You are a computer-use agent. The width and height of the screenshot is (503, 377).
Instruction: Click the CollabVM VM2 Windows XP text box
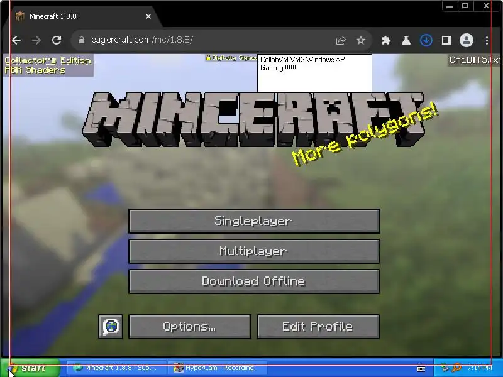[315, 73]
